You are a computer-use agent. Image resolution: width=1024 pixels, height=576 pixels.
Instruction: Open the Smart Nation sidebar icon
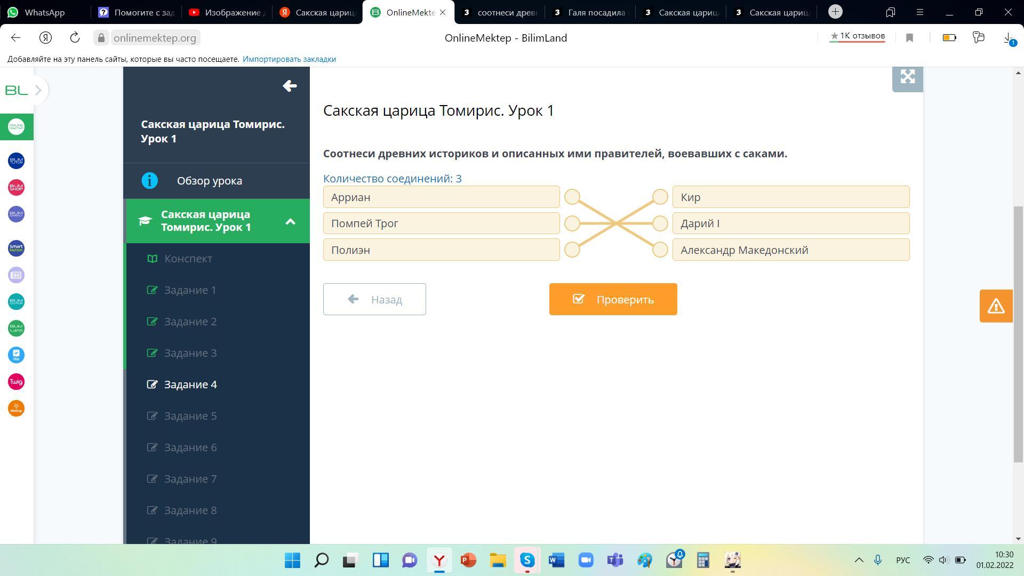(16, 248)
